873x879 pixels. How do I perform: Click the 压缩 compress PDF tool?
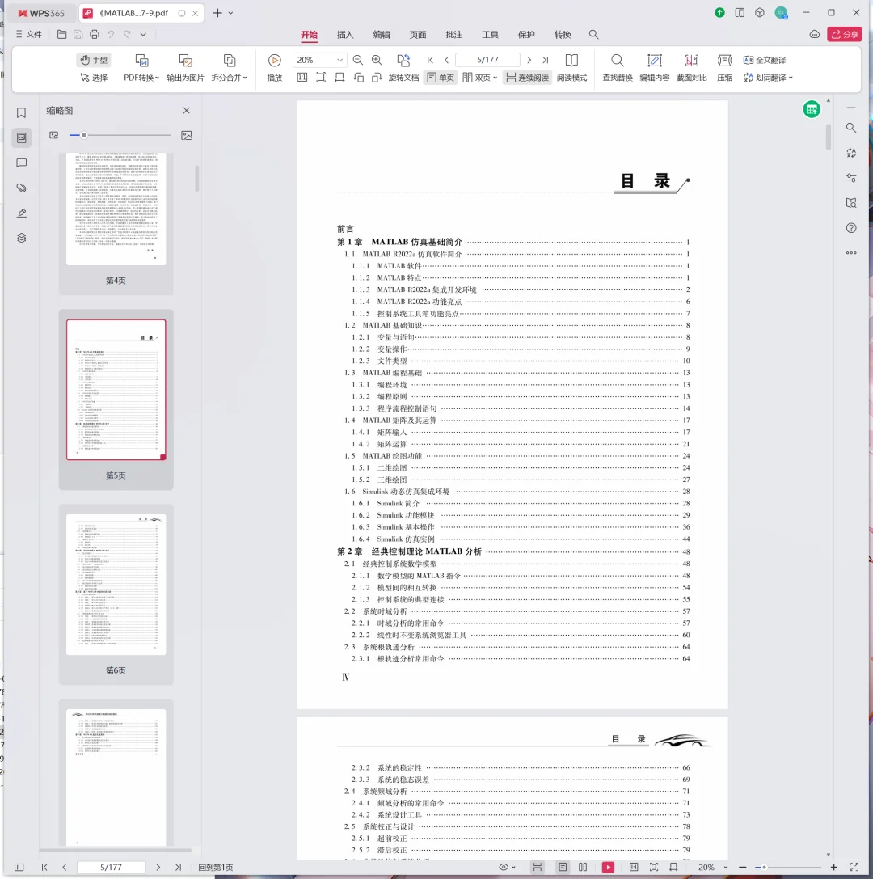724,68
